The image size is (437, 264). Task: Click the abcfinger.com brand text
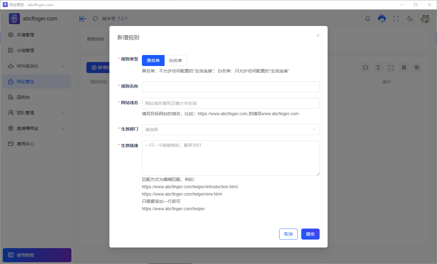point(40,19)
